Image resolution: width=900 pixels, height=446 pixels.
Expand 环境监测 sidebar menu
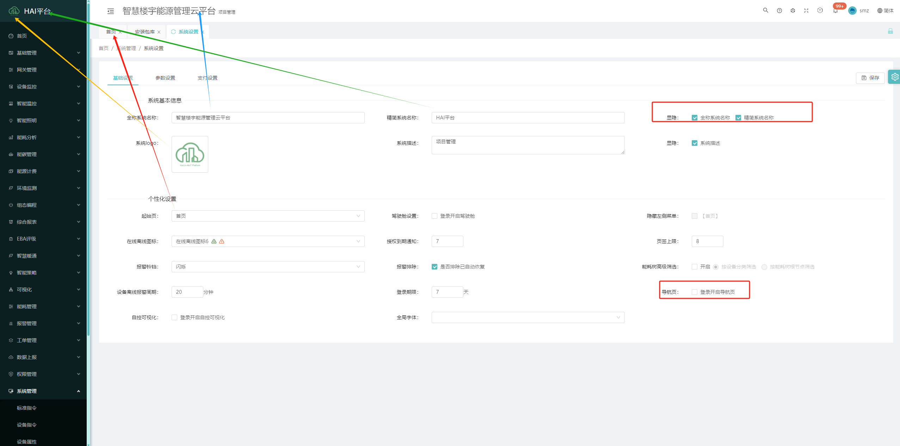[43, 188]
